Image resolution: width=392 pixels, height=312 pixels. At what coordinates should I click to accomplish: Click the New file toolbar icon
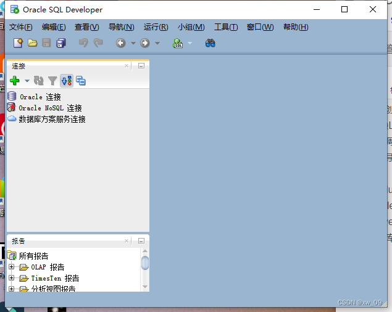(x=18, y=43)
